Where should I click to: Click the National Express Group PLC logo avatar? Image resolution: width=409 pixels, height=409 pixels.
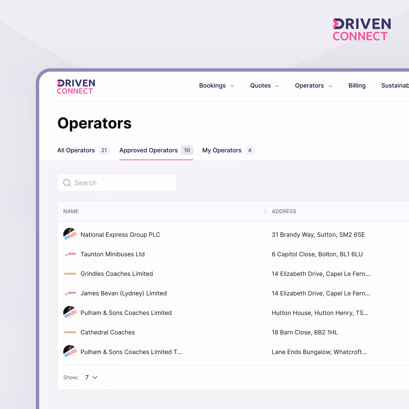pos(70,235)
